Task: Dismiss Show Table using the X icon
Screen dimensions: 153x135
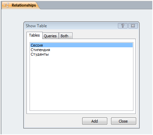Action: click(x=133, y=26)
